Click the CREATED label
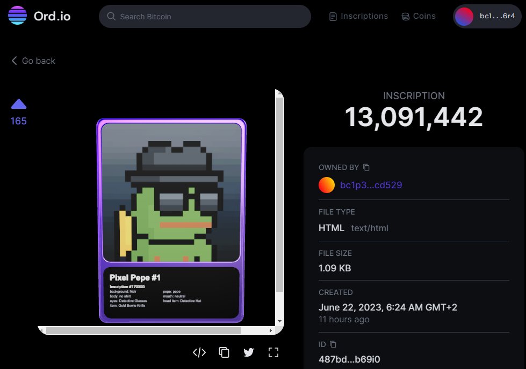Viewport: 526px width, 369px height. coord(335,292)
